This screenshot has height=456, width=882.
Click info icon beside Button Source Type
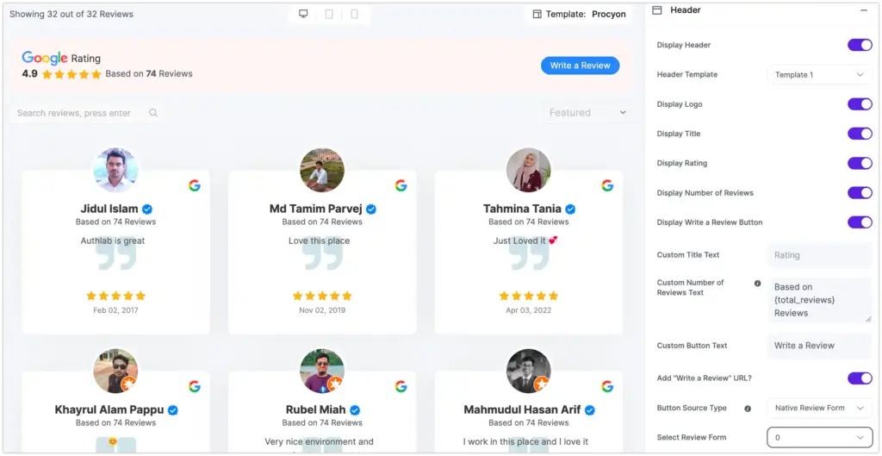748,409
